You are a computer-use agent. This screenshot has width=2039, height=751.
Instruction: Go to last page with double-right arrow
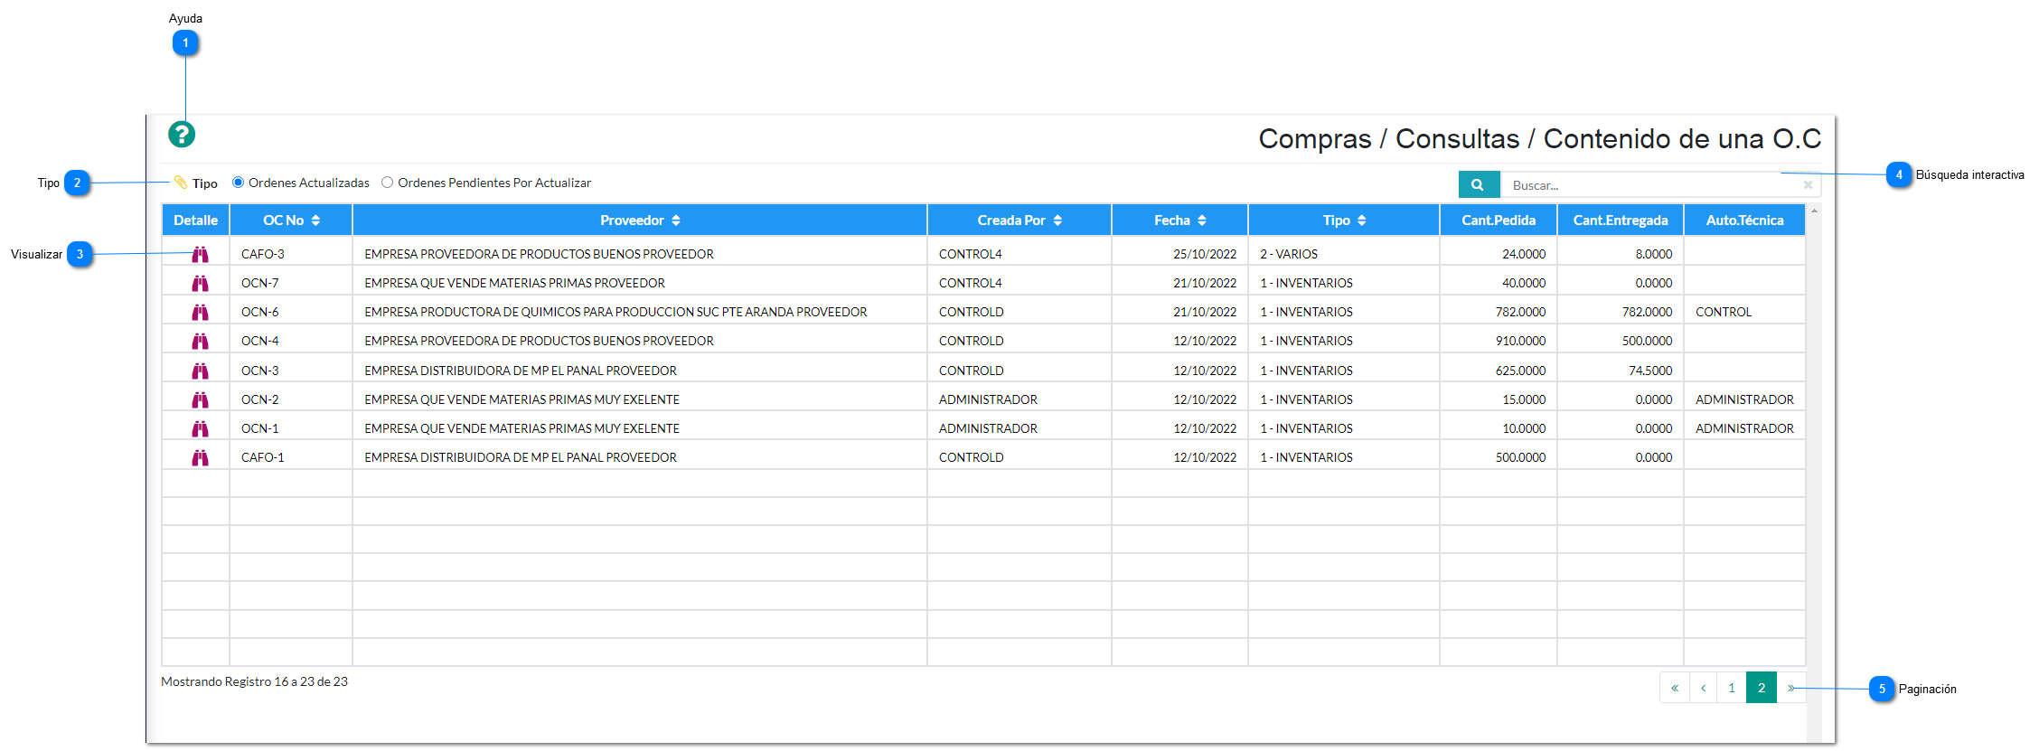click(1790, 688)
